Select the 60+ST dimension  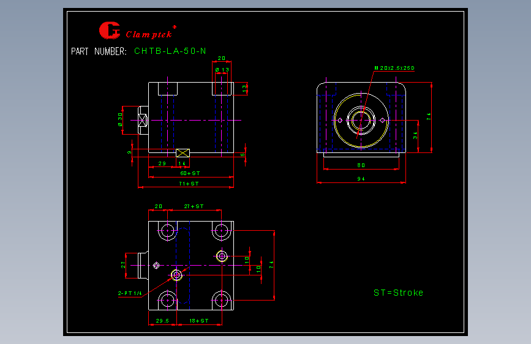[190, 173]
